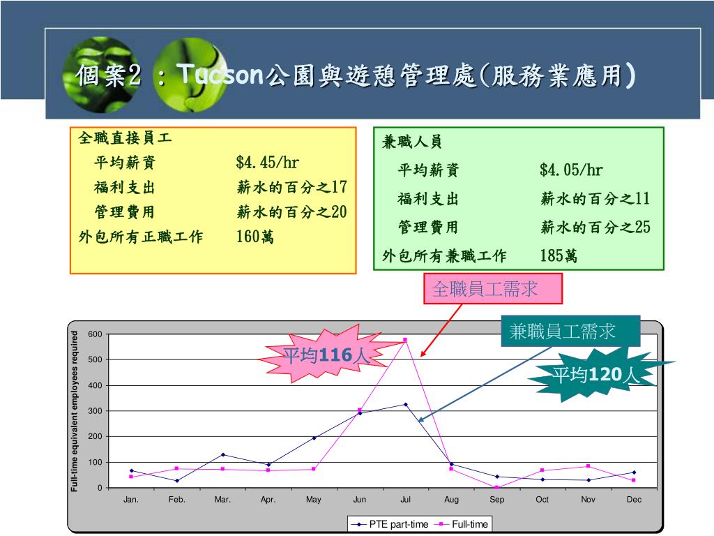Click the 300 y-axis value
The image size is (714, 536).
tap(95, 411)
